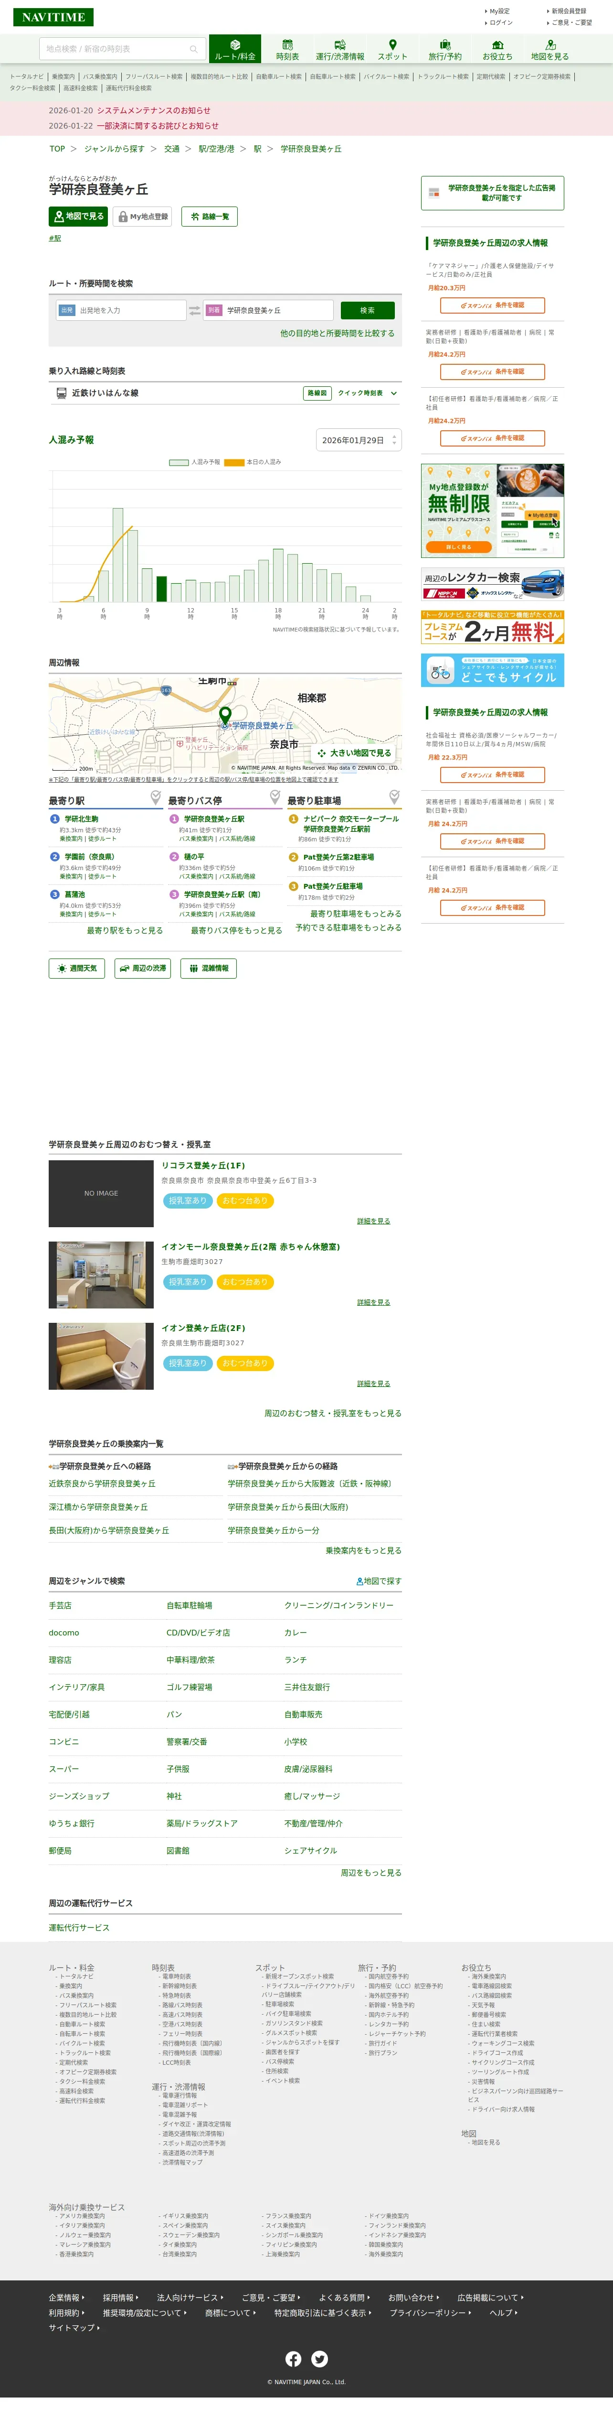Click the 乗換案内 sub-menu link

coord(63,76)
